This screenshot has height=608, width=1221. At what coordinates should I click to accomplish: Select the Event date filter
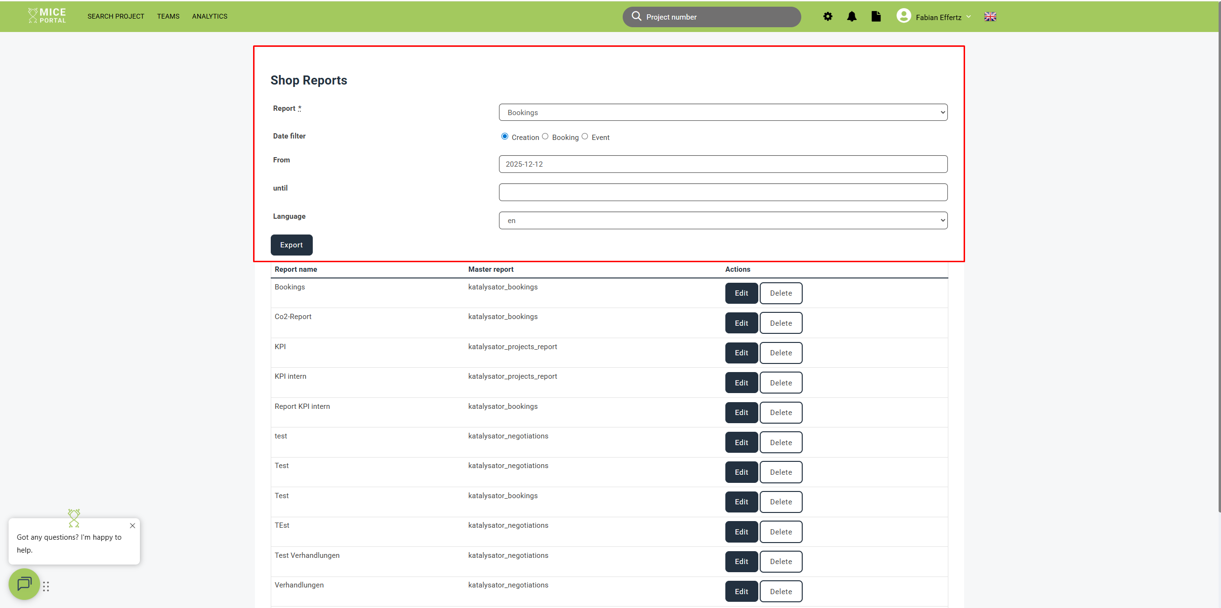coord(584,137)
